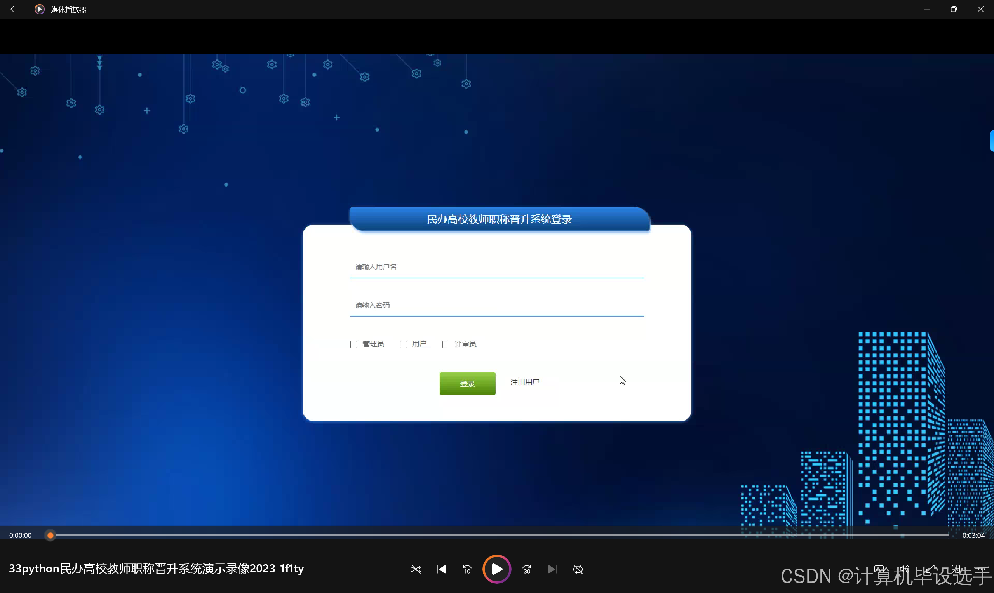Image resolution: width=994 pixels, height=593 pixels.
Task: Toggle shuffle playback icon
Action: (x=416, y=569)
